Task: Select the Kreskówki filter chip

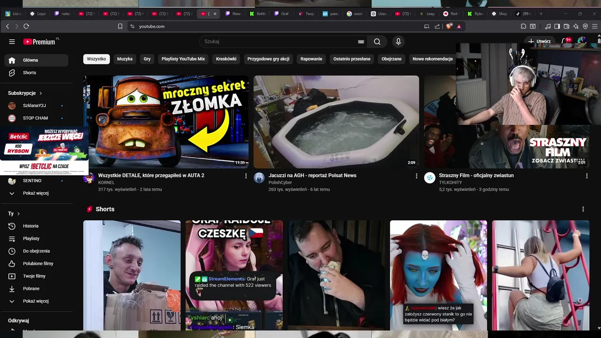Action: point(226,59)
